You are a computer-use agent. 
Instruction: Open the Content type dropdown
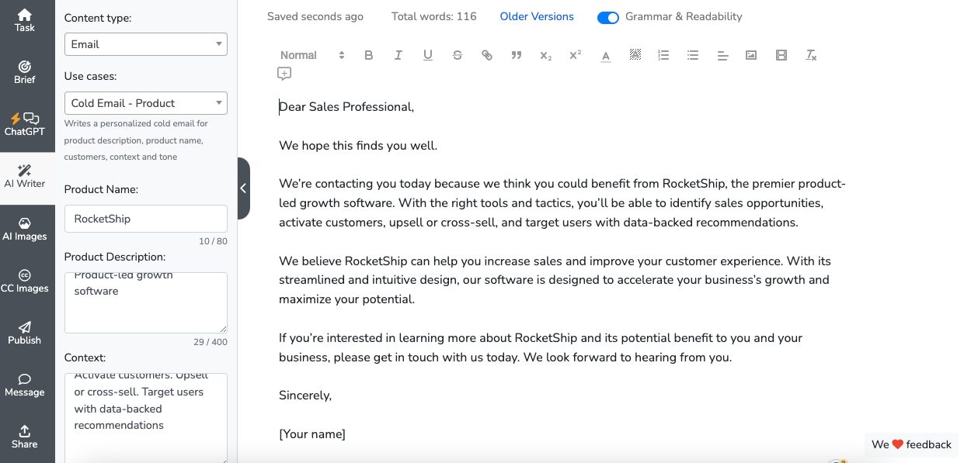pos(145,44)
